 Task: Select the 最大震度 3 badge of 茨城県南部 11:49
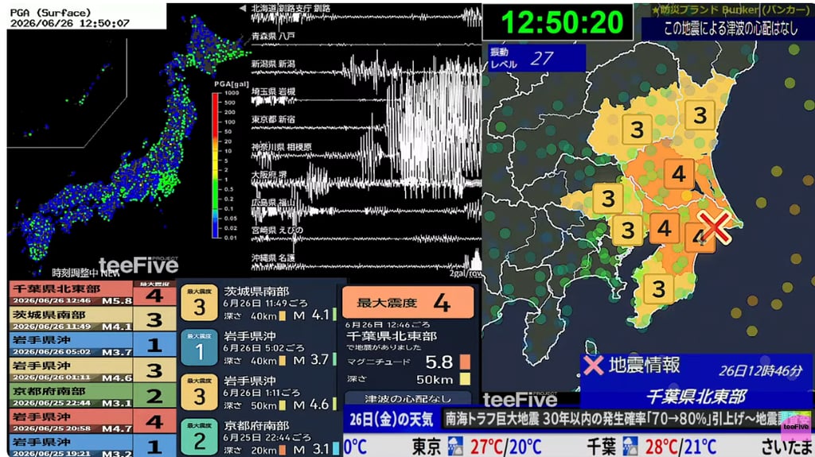[199, 303]
